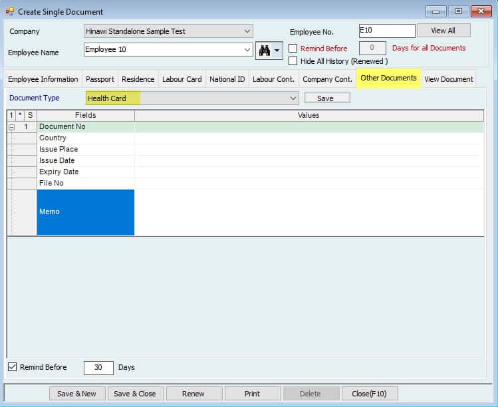This screenshot has width=498, height=407.
Task: Open the Company dropdown
Action: tap(247, 31)
